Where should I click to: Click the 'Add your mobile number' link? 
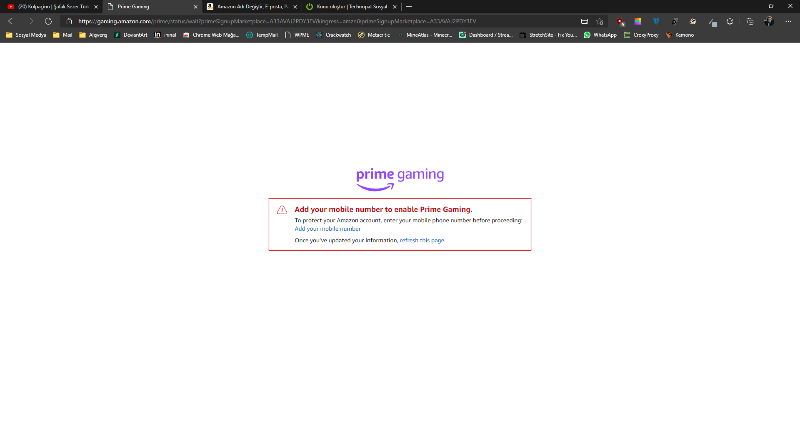[x=327, y=229]
